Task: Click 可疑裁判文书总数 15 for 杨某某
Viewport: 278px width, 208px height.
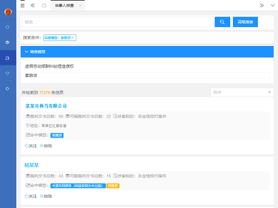Action: click(88, 176)
